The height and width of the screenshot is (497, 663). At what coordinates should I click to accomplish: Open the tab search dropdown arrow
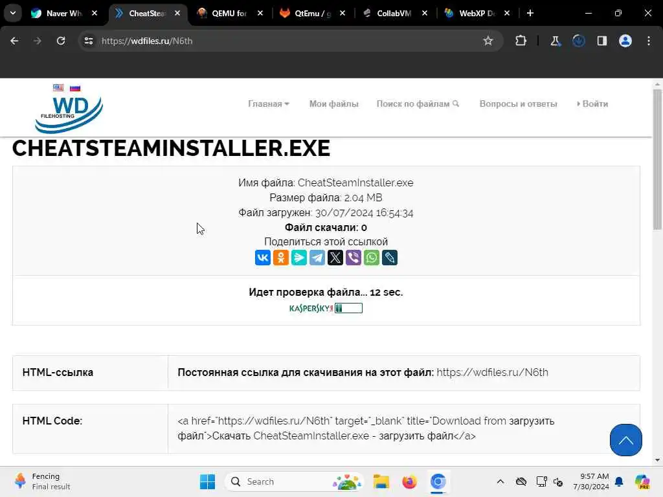coord(13,13)
